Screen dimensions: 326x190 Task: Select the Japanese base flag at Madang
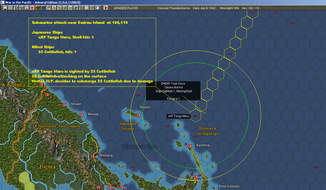(x=93, y=156)
